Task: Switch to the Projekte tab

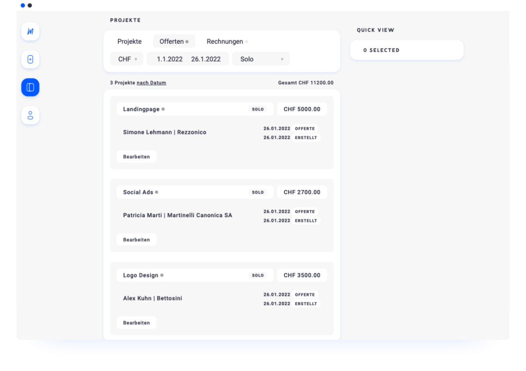Action: (x=129, y=42)
